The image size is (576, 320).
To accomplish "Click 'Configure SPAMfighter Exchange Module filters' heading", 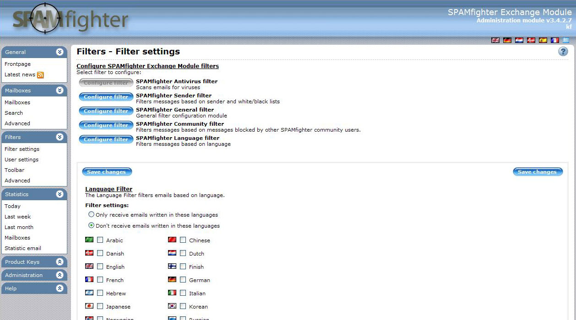I will click(x=147, y=66).
